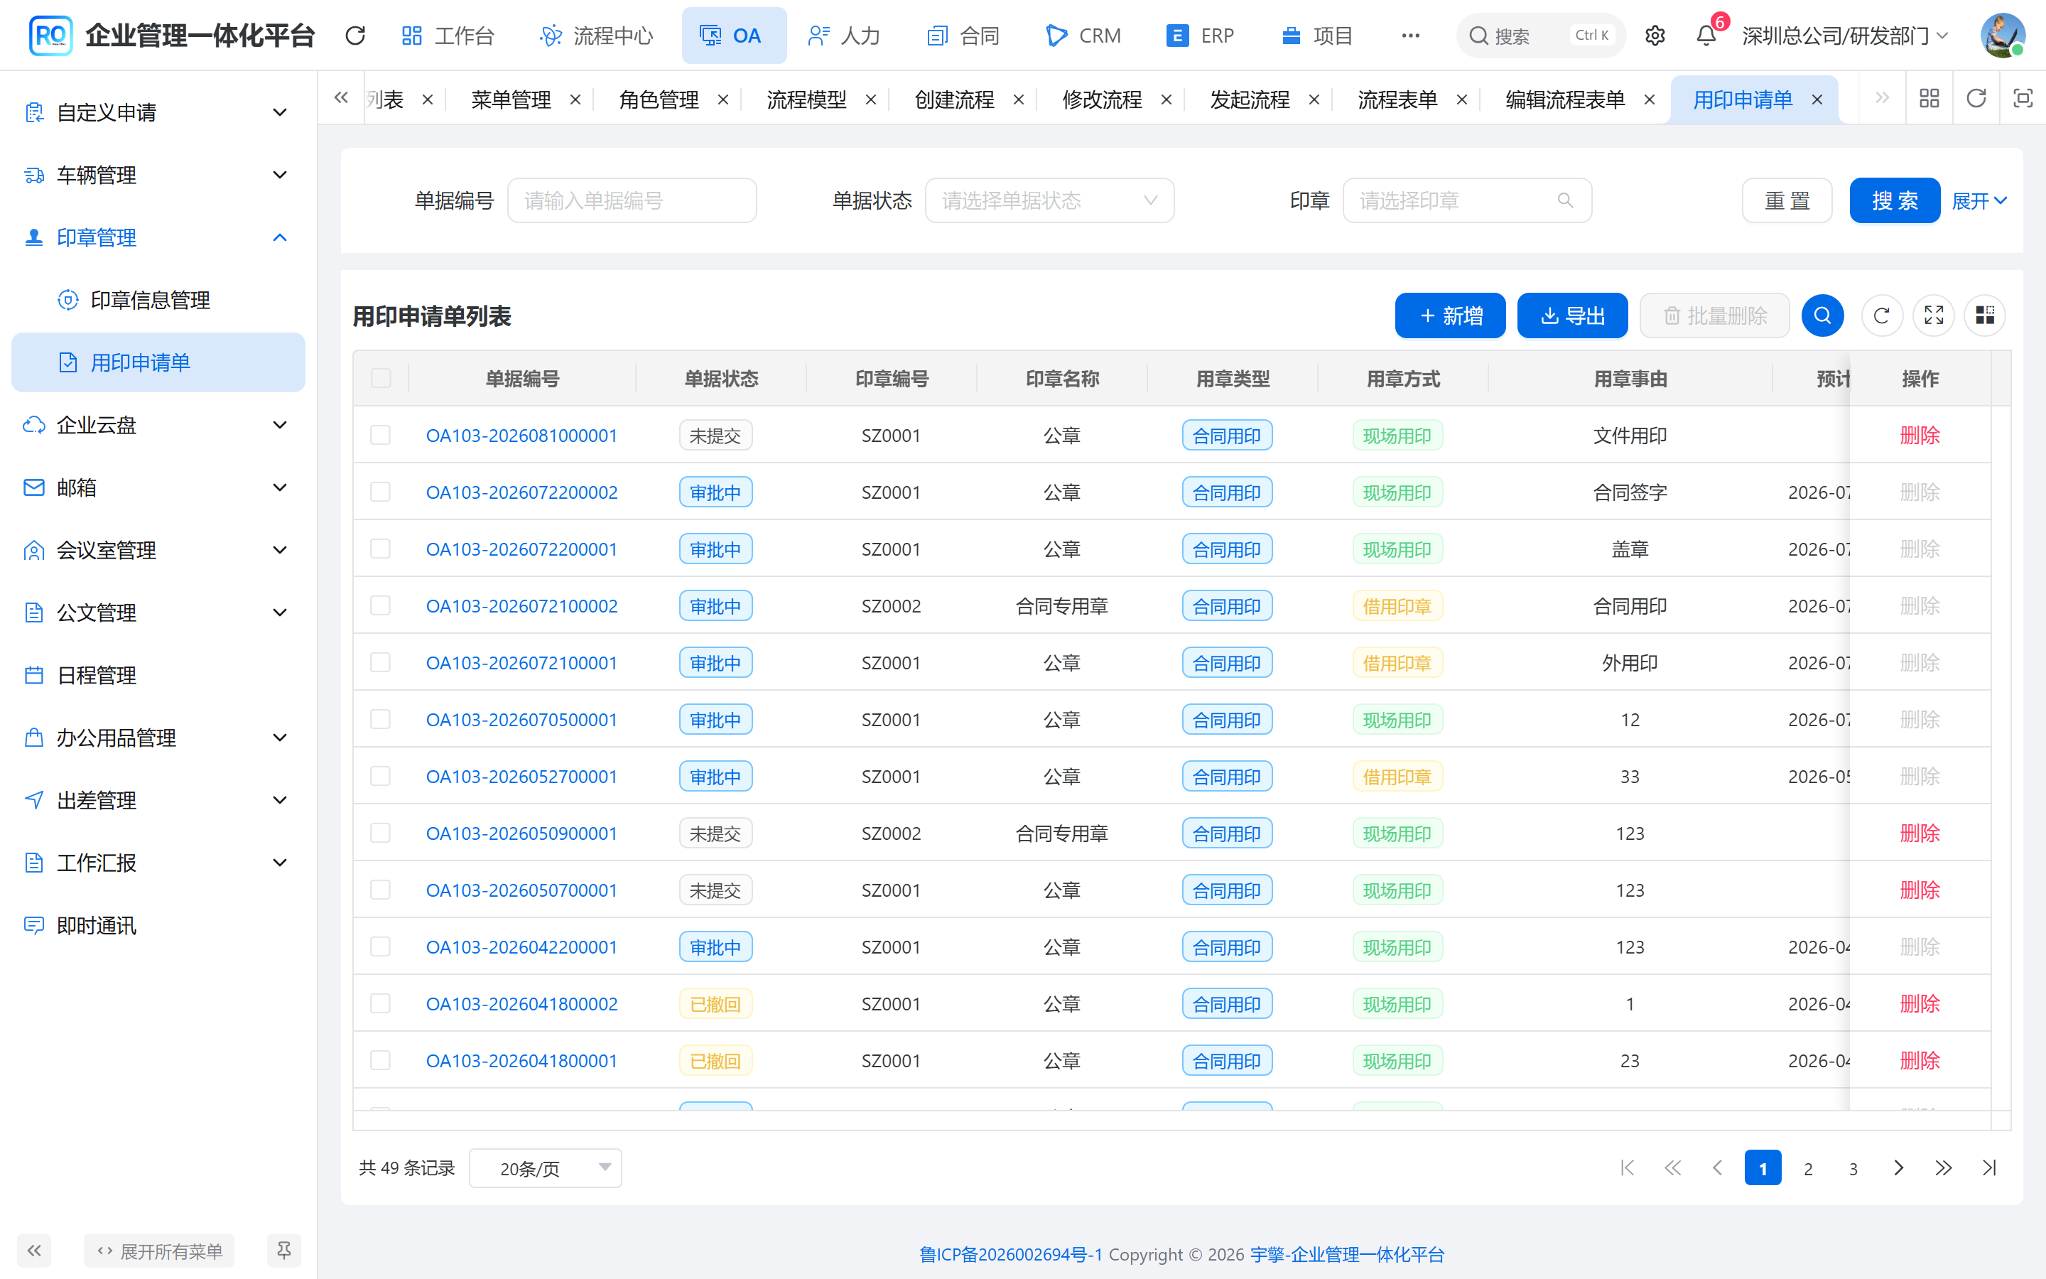Click the 搜索 button
This screenshot has width=2046, height=1279.
[x=1895, y=200]
